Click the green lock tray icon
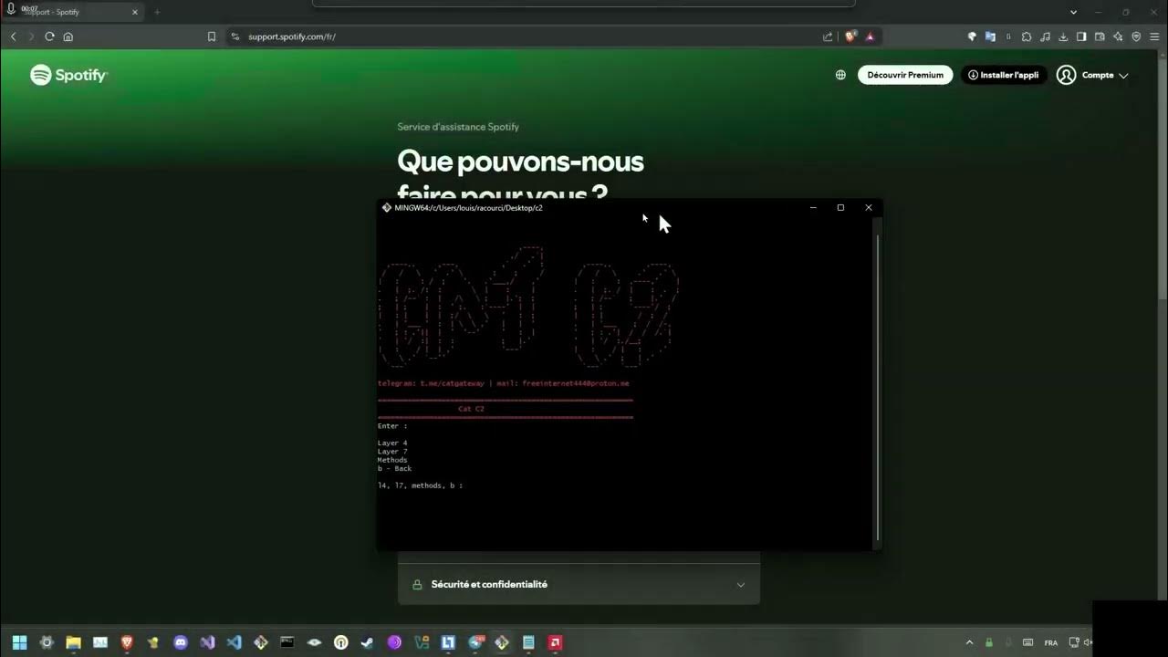 click(988, 642)
